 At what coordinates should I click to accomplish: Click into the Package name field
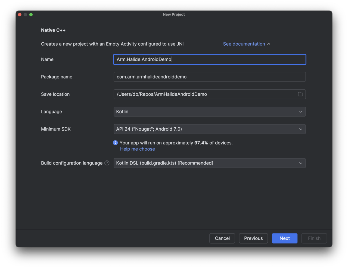pyautogui.click(x=209, y=77)
